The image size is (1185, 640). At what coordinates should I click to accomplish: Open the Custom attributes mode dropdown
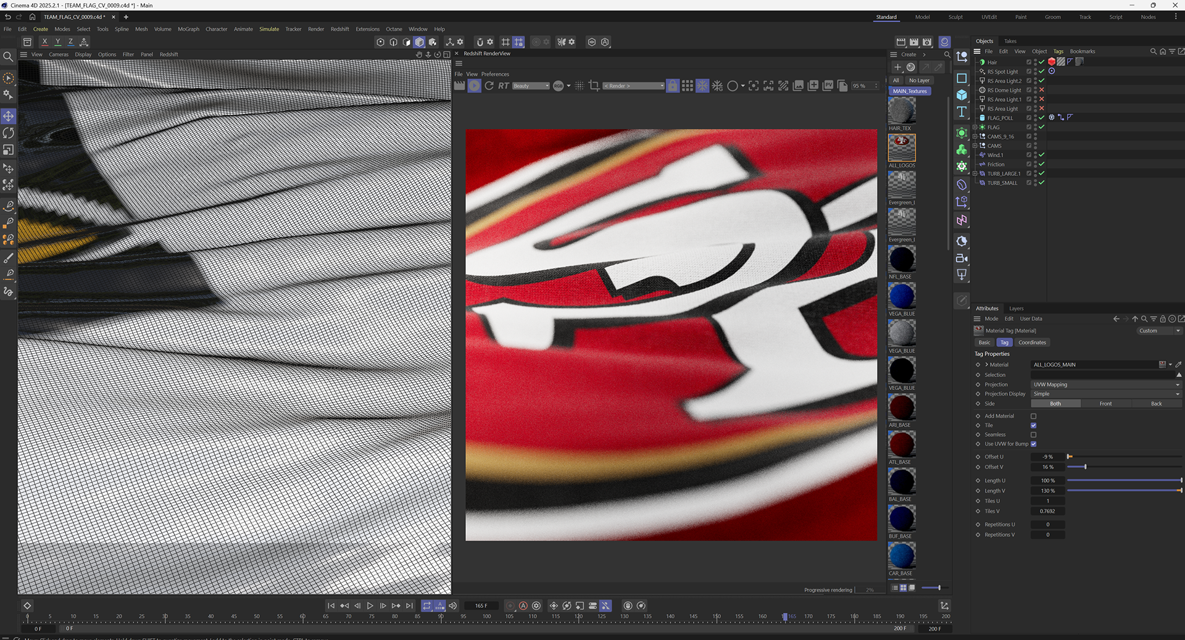1159,331
